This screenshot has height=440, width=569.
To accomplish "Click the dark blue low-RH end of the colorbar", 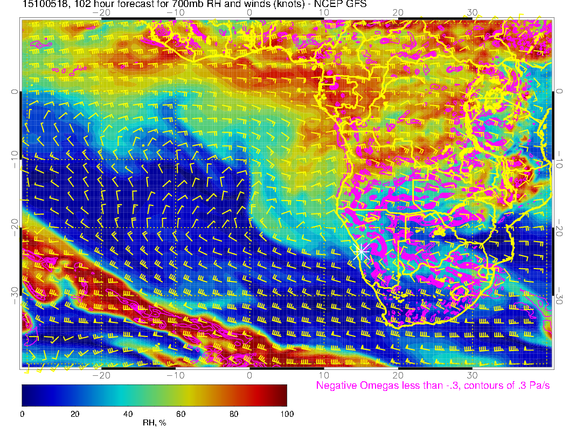I will [29, 395].
